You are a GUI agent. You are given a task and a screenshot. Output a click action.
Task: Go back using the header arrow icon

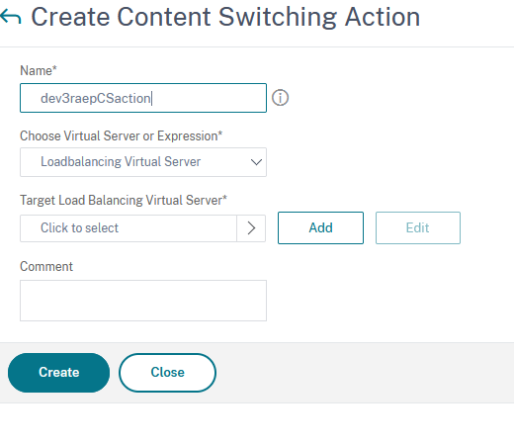tap(11, 17)
